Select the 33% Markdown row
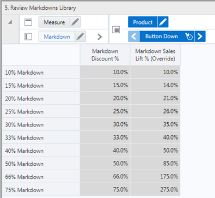This screenshot has height=198, width=215. (x=41, y=137)
